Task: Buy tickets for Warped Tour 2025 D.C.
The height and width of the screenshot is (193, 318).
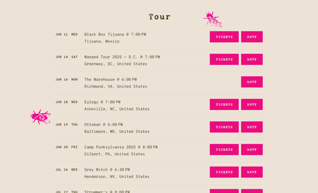Action: coord(224,59)
